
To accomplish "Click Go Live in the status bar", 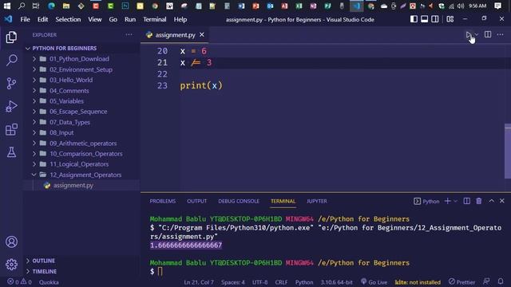I will point(374,281).
